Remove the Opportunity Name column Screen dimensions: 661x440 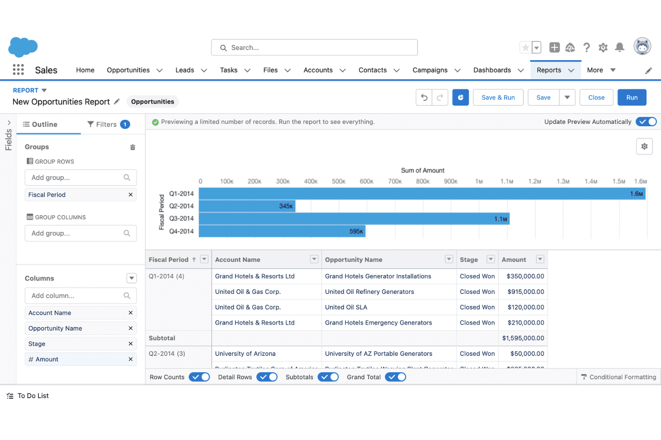click(130, 329)
